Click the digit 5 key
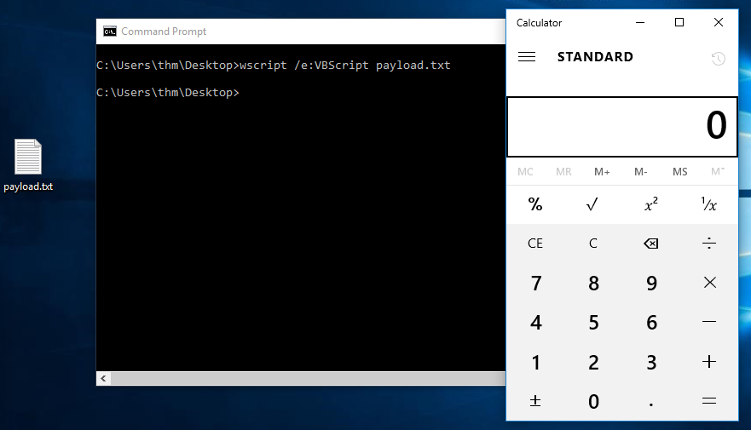This screenshot has width=751, height=430. 593,322
